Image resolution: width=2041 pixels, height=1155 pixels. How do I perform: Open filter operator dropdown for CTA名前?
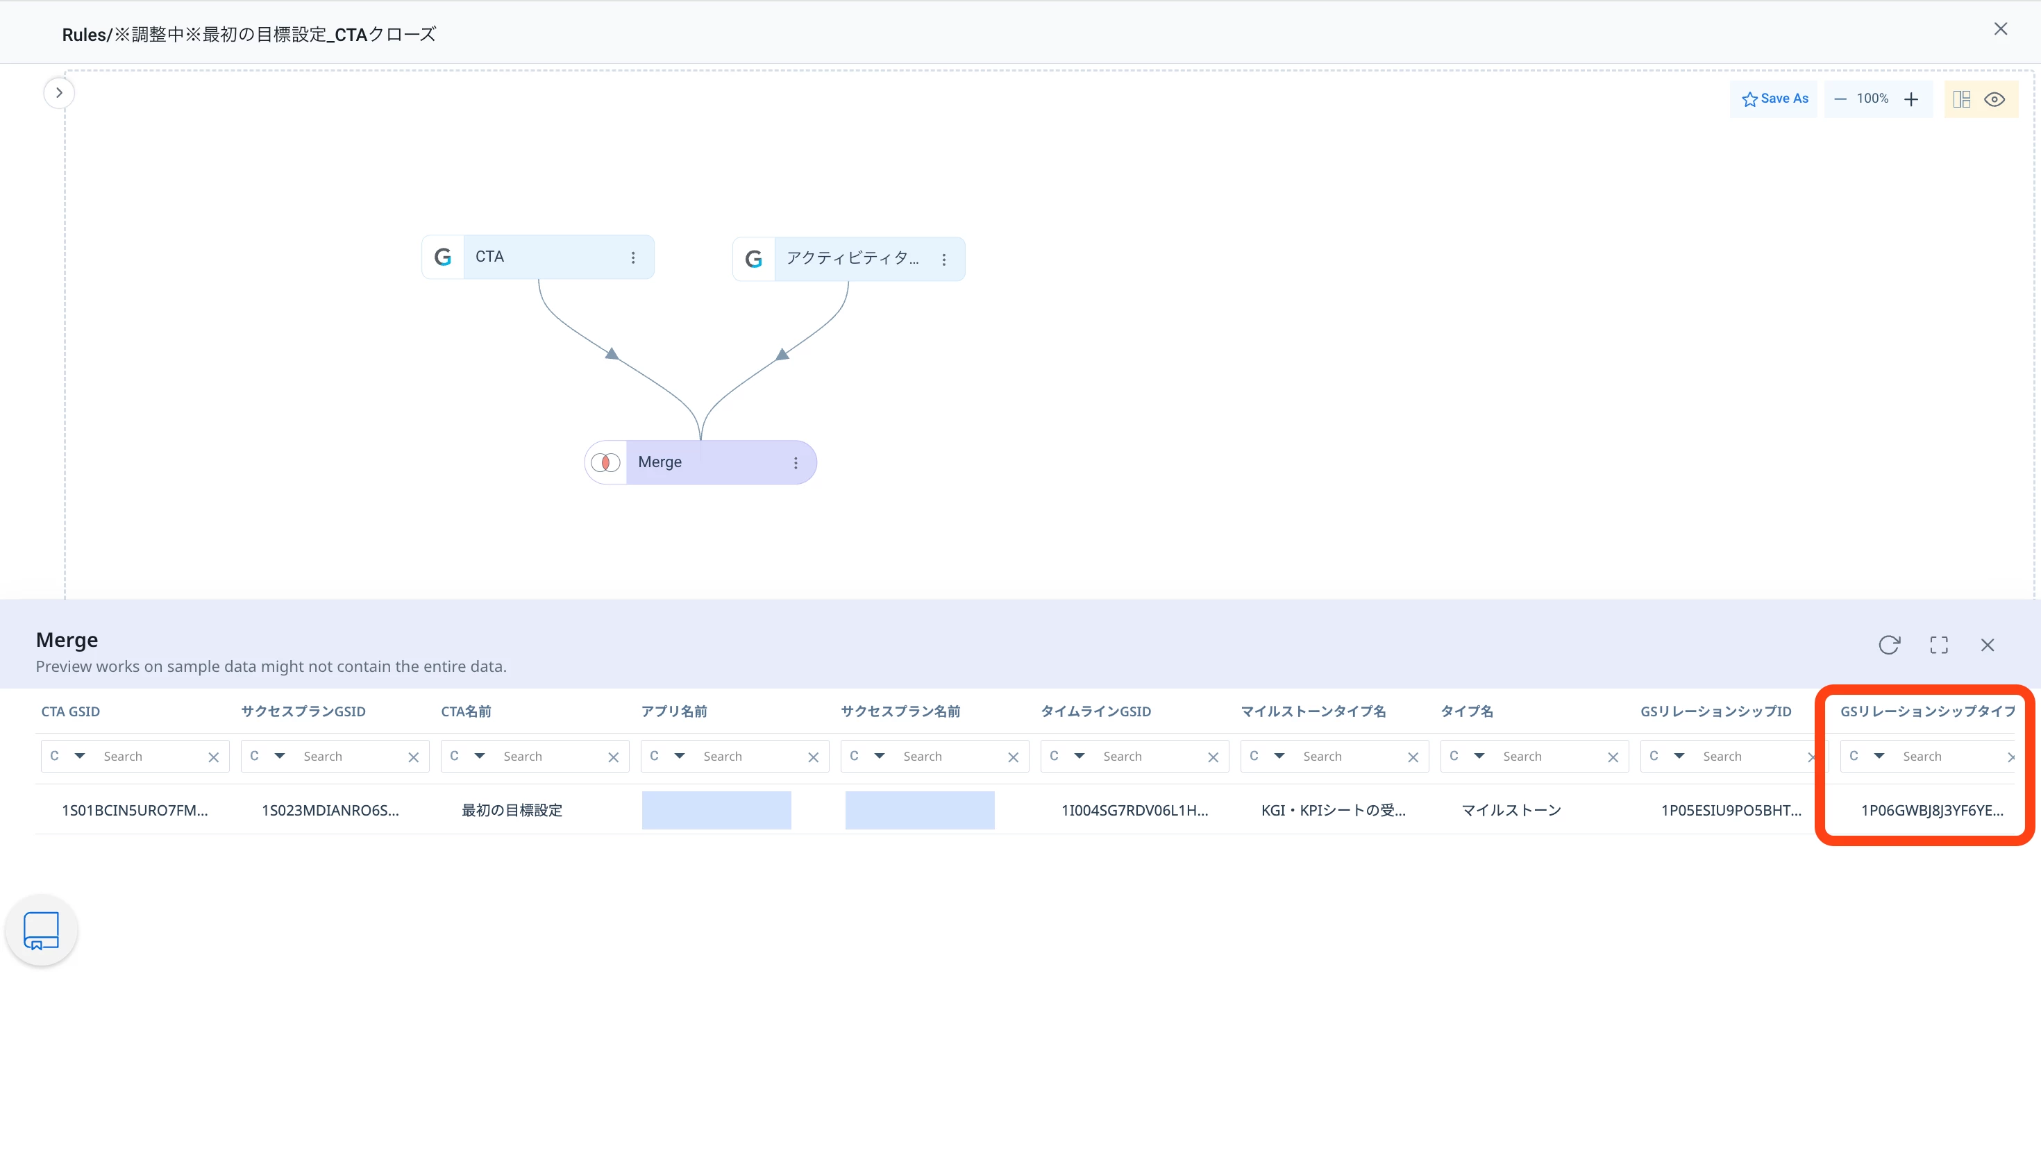tap(479, 756)
